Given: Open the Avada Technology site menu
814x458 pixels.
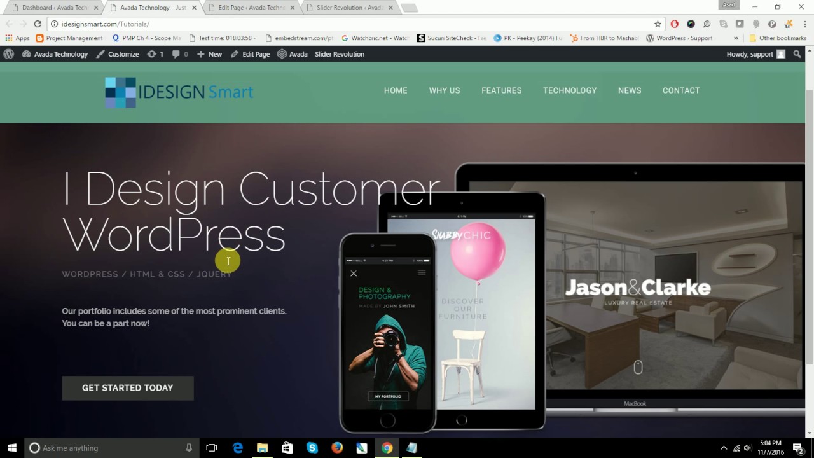Looking at the screenshot, I should [x=55, y=54].
